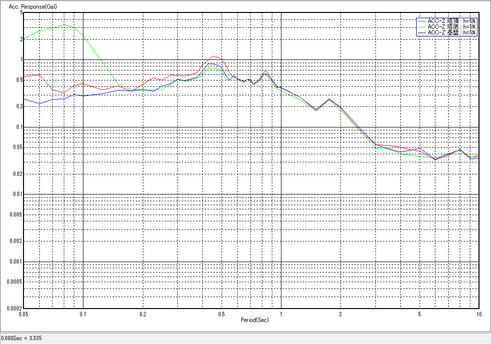This screenshot has width=491, height=344.
Task: Click the 0.05 label on response axis
Action: pos(17,148)
